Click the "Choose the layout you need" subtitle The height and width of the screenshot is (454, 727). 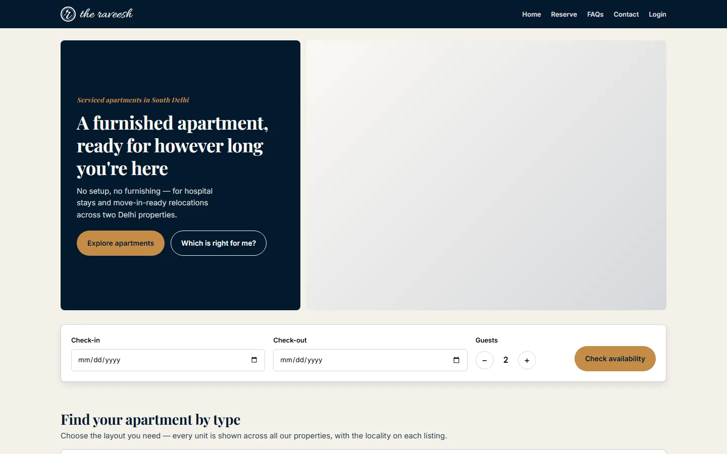tap(254, 436)
